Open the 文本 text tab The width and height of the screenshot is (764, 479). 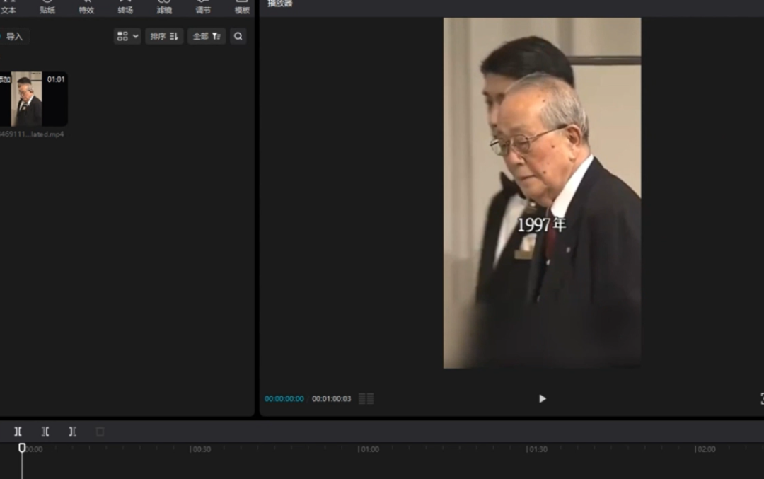pyautogui.click(x=8, y=7)
